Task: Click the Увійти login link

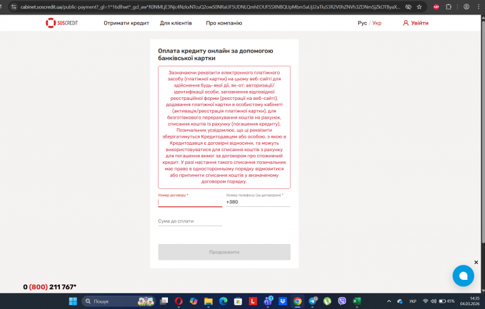Action: 416,23
